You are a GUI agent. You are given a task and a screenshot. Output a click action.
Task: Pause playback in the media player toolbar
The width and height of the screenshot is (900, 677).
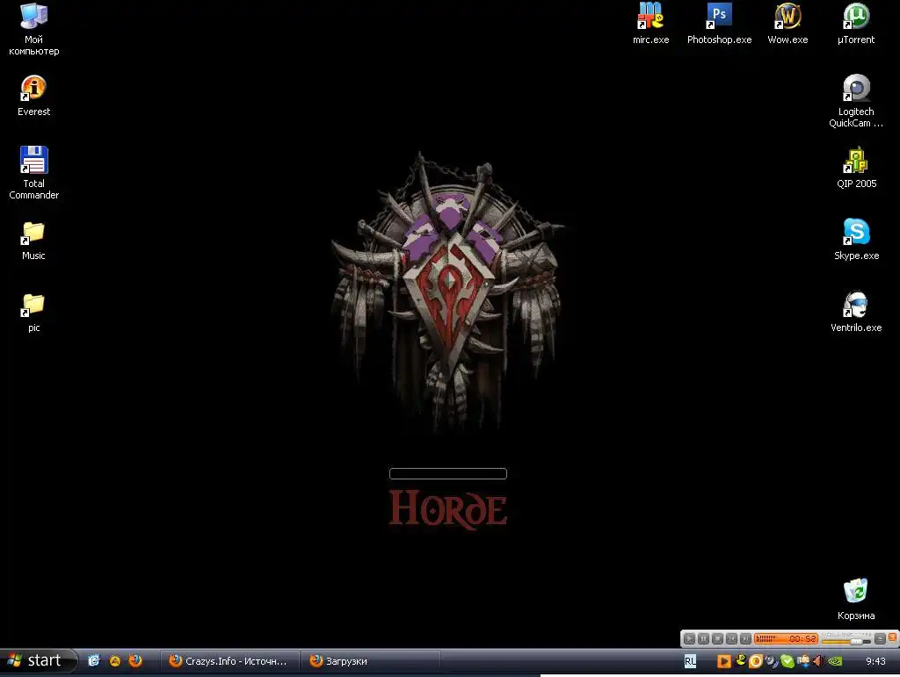click(x=703, y=639)
